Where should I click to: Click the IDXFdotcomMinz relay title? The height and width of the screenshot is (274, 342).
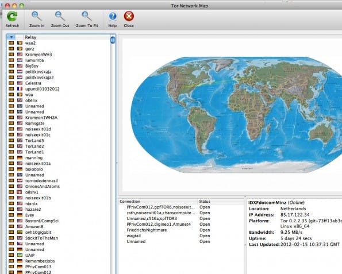coord(267,203)
